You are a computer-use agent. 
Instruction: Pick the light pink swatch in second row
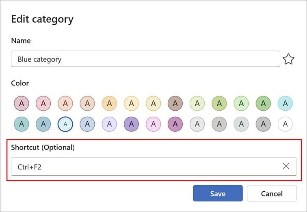(x=153, y=124)
